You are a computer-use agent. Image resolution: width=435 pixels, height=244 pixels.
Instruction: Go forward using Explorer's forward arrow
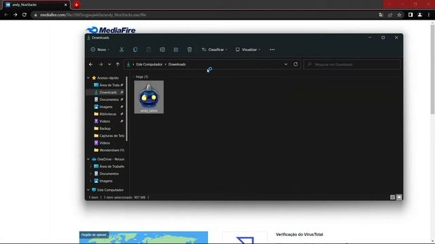[x=101, y=64]
